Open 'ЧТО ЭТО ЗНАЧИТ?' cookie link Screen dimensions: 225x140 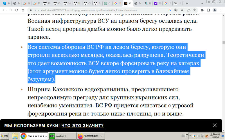point(83,125)
